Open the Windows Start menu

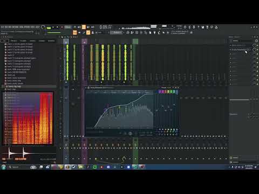4,167
